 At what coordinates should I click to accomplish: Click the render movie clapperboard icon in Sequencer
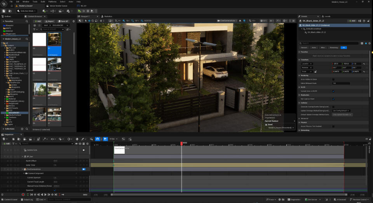coord(30,139)
